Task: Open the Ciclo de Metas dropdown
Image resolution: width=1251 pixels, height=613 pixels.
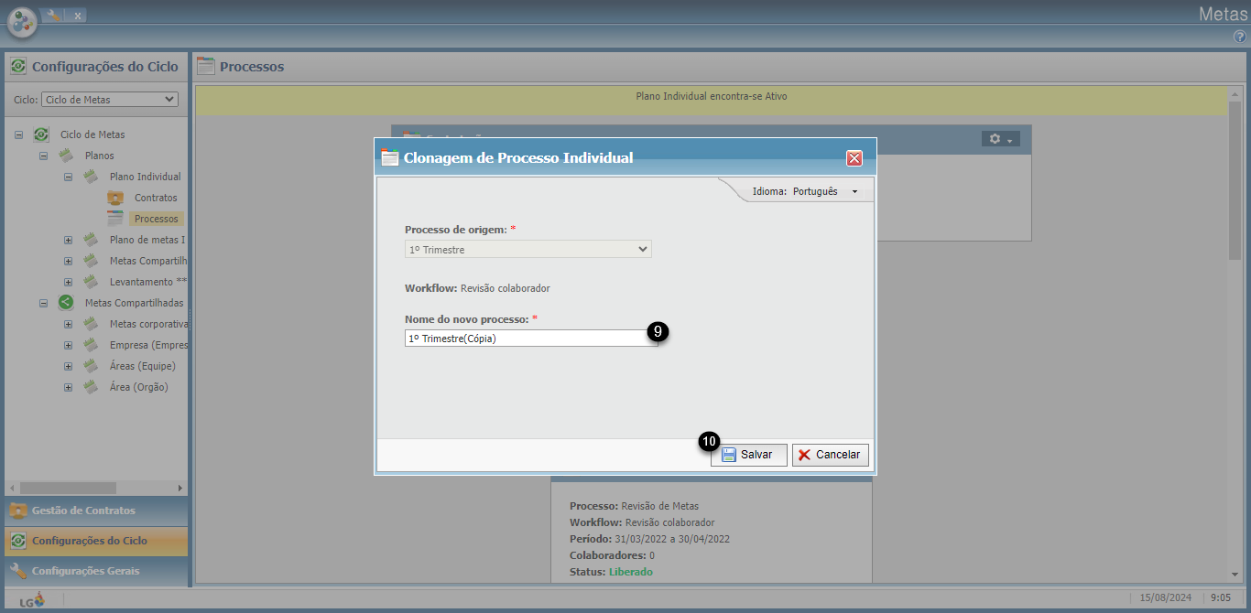Action: pyautogui.click(x=110, y=99)
